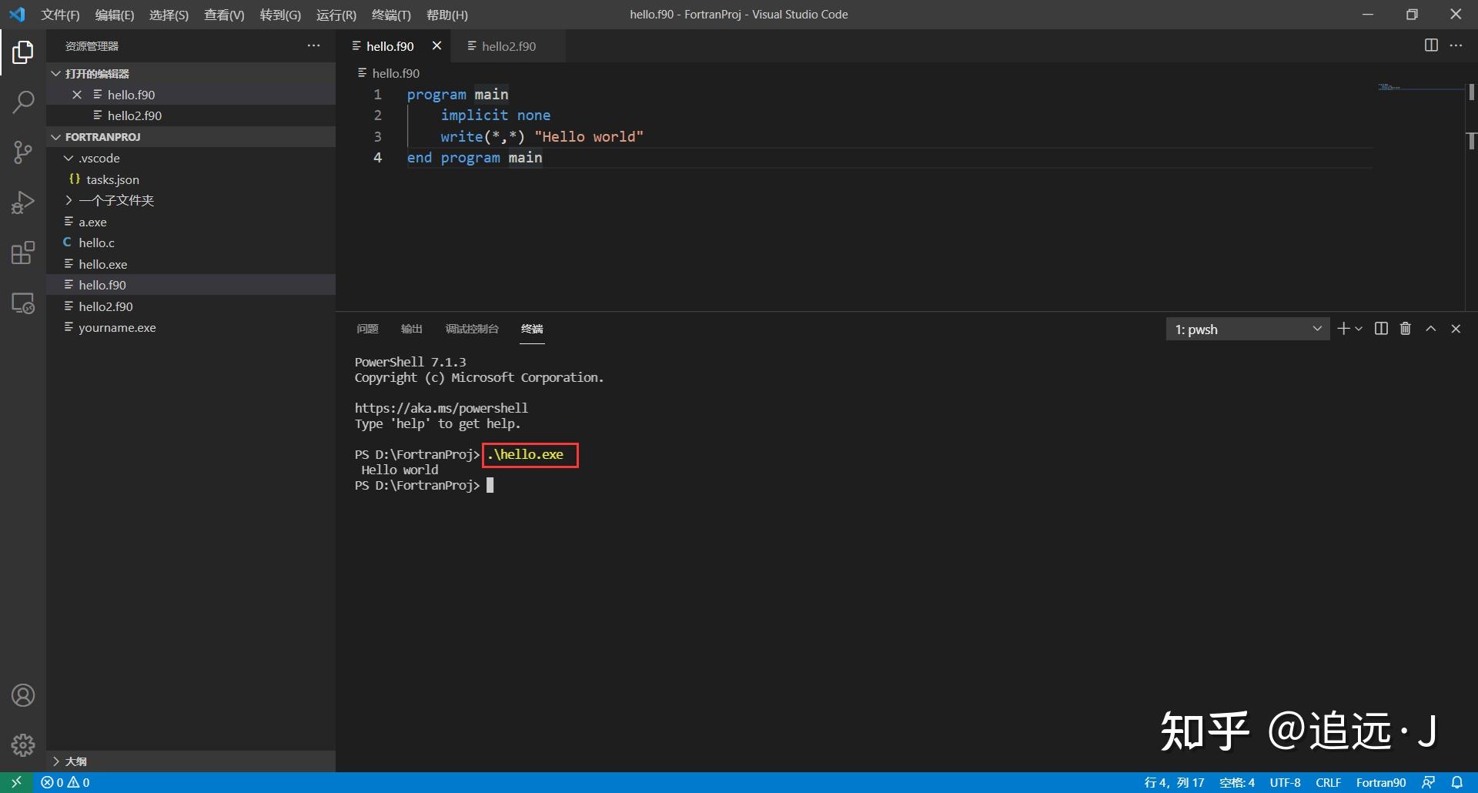Kill the terminal with trash icon
The image size is (1478, 793).
coord(1406,329)
